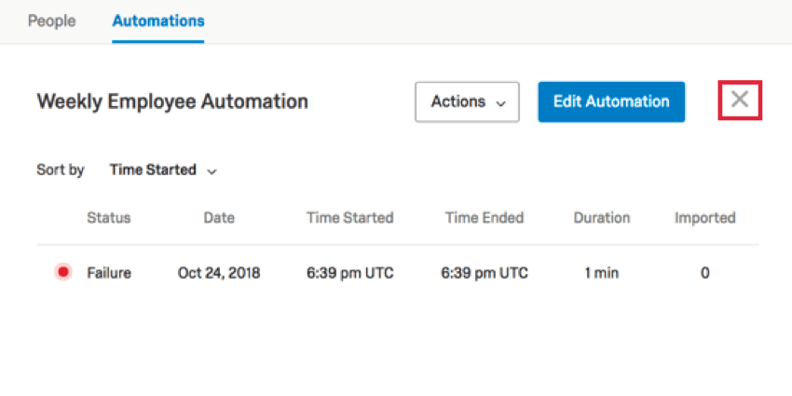The width and height of the screenshot is (792, 396).
Task: Click the Weekly Employee Automation title
Action: [172, 102]
